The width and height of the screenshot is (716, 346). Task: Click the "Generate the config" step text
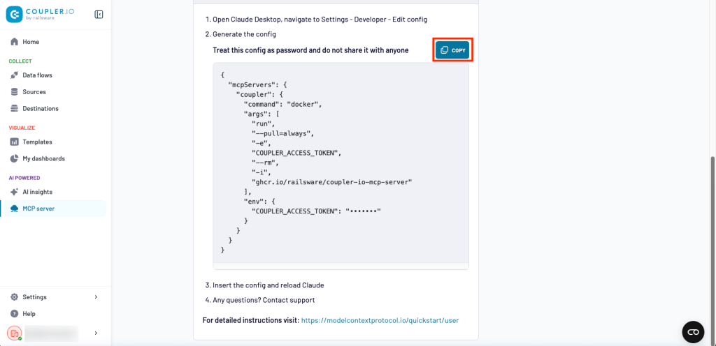[x=244, y=34]
